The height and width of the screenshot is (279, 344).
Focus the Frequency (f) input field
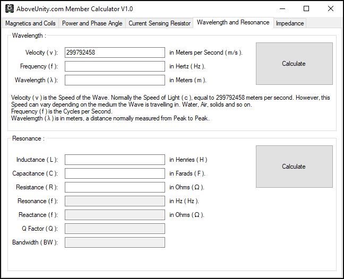tap(115, 66)
